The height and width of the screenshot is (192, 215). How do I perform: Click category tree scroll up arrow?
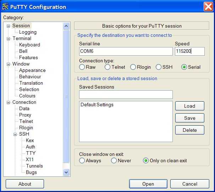66,26
